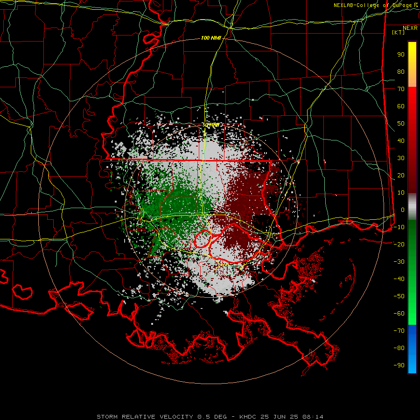The height and width of the screenshot is (420, 420).
Task: Click the NEXR label above the legend
Action: tap(410, 28)
